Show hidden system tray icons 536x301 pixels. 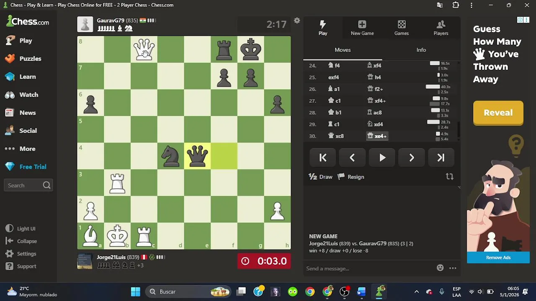pos(416,291)
